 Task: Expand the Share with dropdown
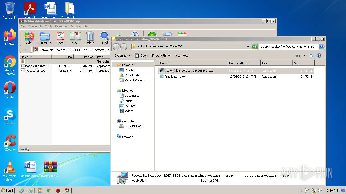tap(161, 56)
